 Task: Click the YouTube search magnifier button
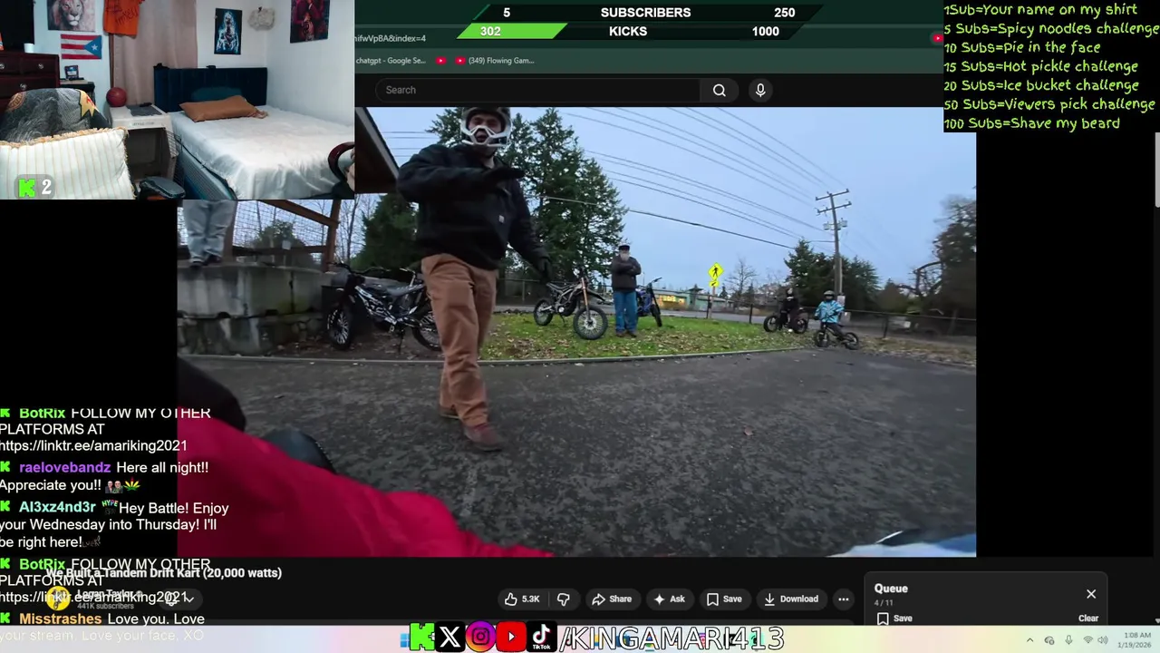click(x=719, y=90)
